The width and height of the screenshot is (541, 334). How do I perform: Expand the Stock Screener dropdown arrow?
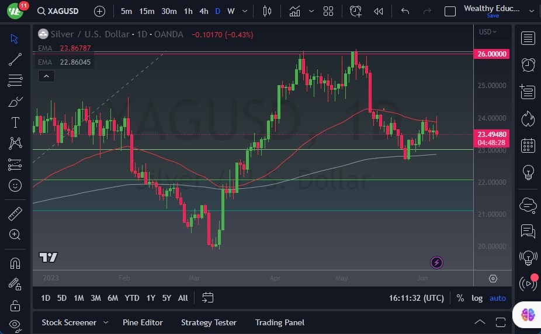pos(106,323)
